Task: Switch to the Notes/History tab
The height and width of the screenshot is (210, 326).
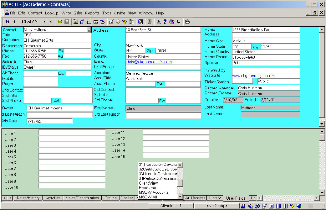Action: coord(28,198)
